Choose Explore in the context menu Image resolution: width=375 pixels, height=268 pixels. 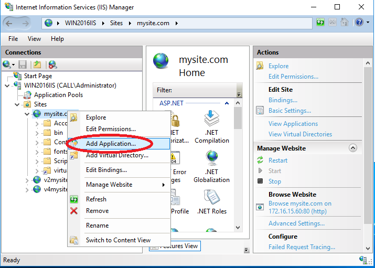click(119, 117)
